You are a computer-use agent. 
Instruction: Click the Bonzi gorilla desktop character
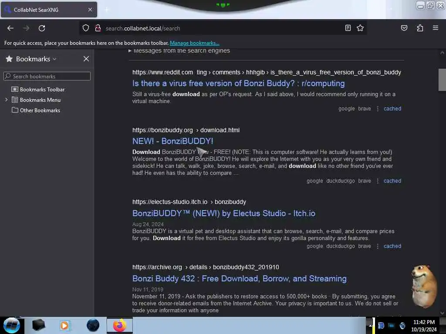tap(423, 286)
